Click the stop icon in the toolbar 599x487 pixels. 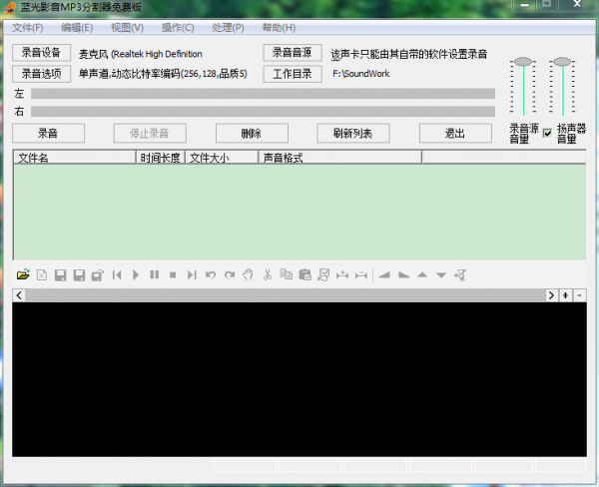173,274
